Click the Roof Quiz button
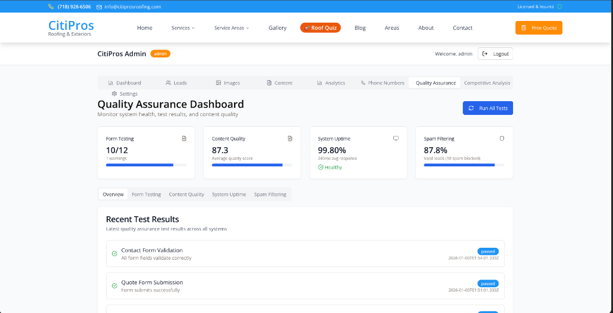 pyautogui.click(x=321, y=28)
